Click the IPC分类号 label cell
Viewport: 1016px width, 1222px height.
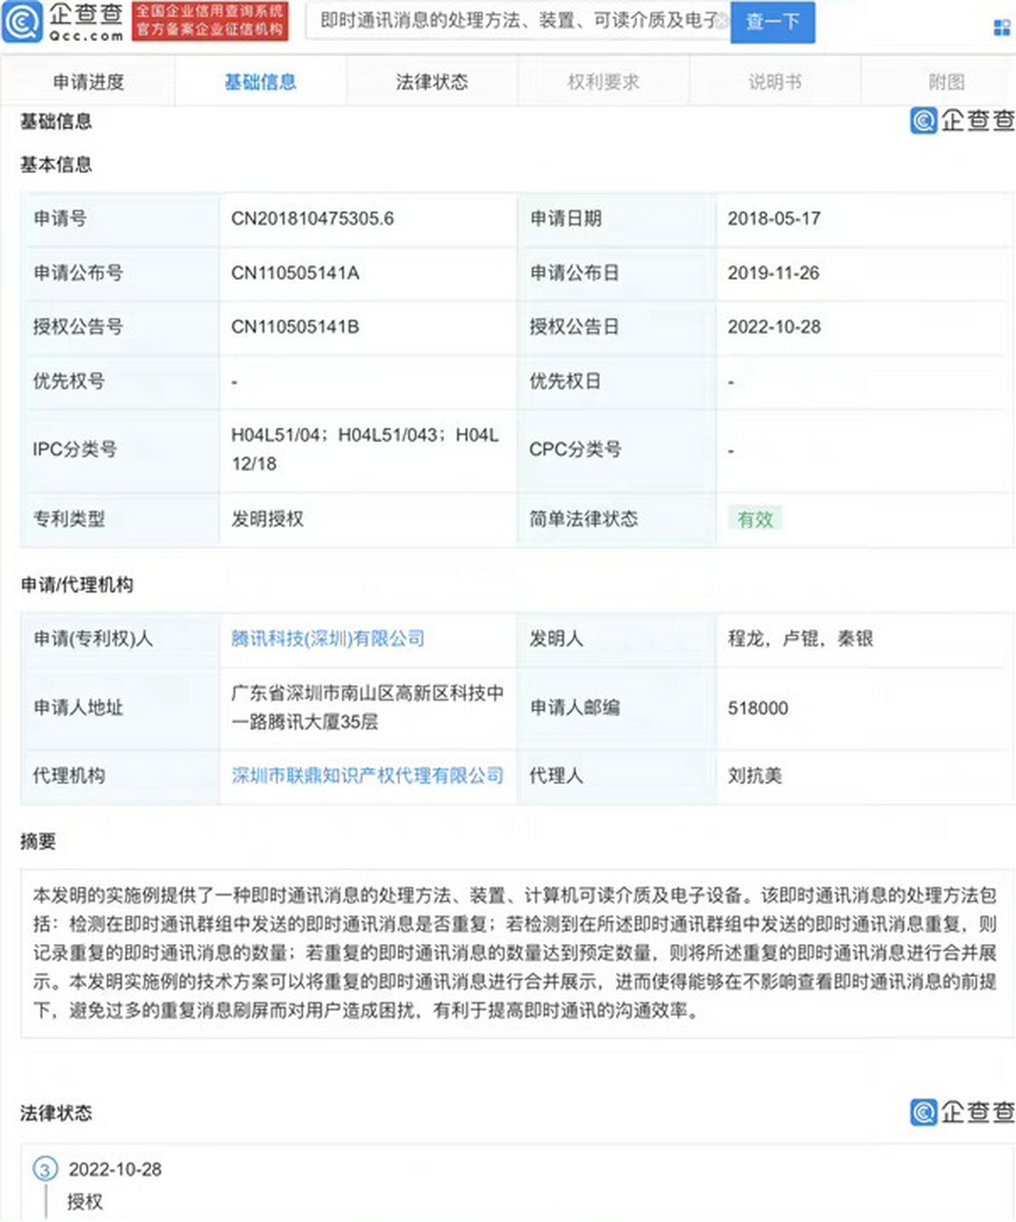pyautogui.click(x=120, y=450)
